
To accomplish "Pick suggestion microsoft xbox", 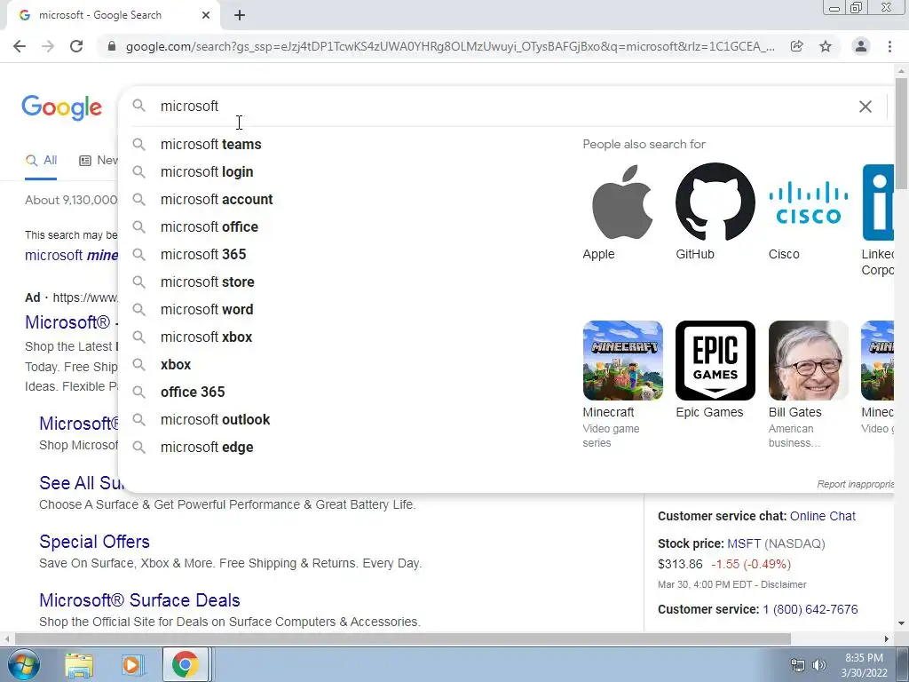I will pos(206,337).
